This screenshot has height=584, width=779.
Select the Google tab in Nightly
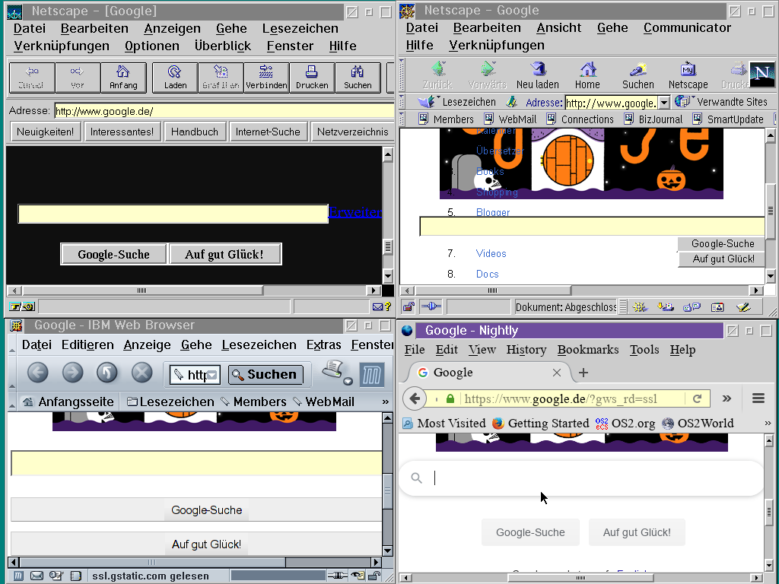(488, 373)
